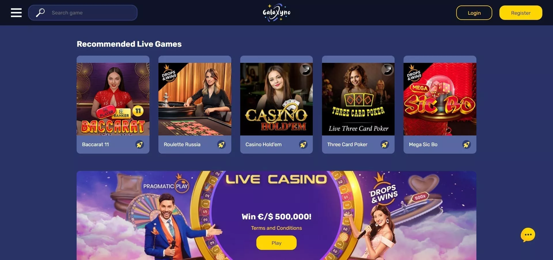Image resolution: width=553 pixels, height=260 pixels.
Task: Launch Casino Hold'em via rocket icon
Action: [303, 144]
